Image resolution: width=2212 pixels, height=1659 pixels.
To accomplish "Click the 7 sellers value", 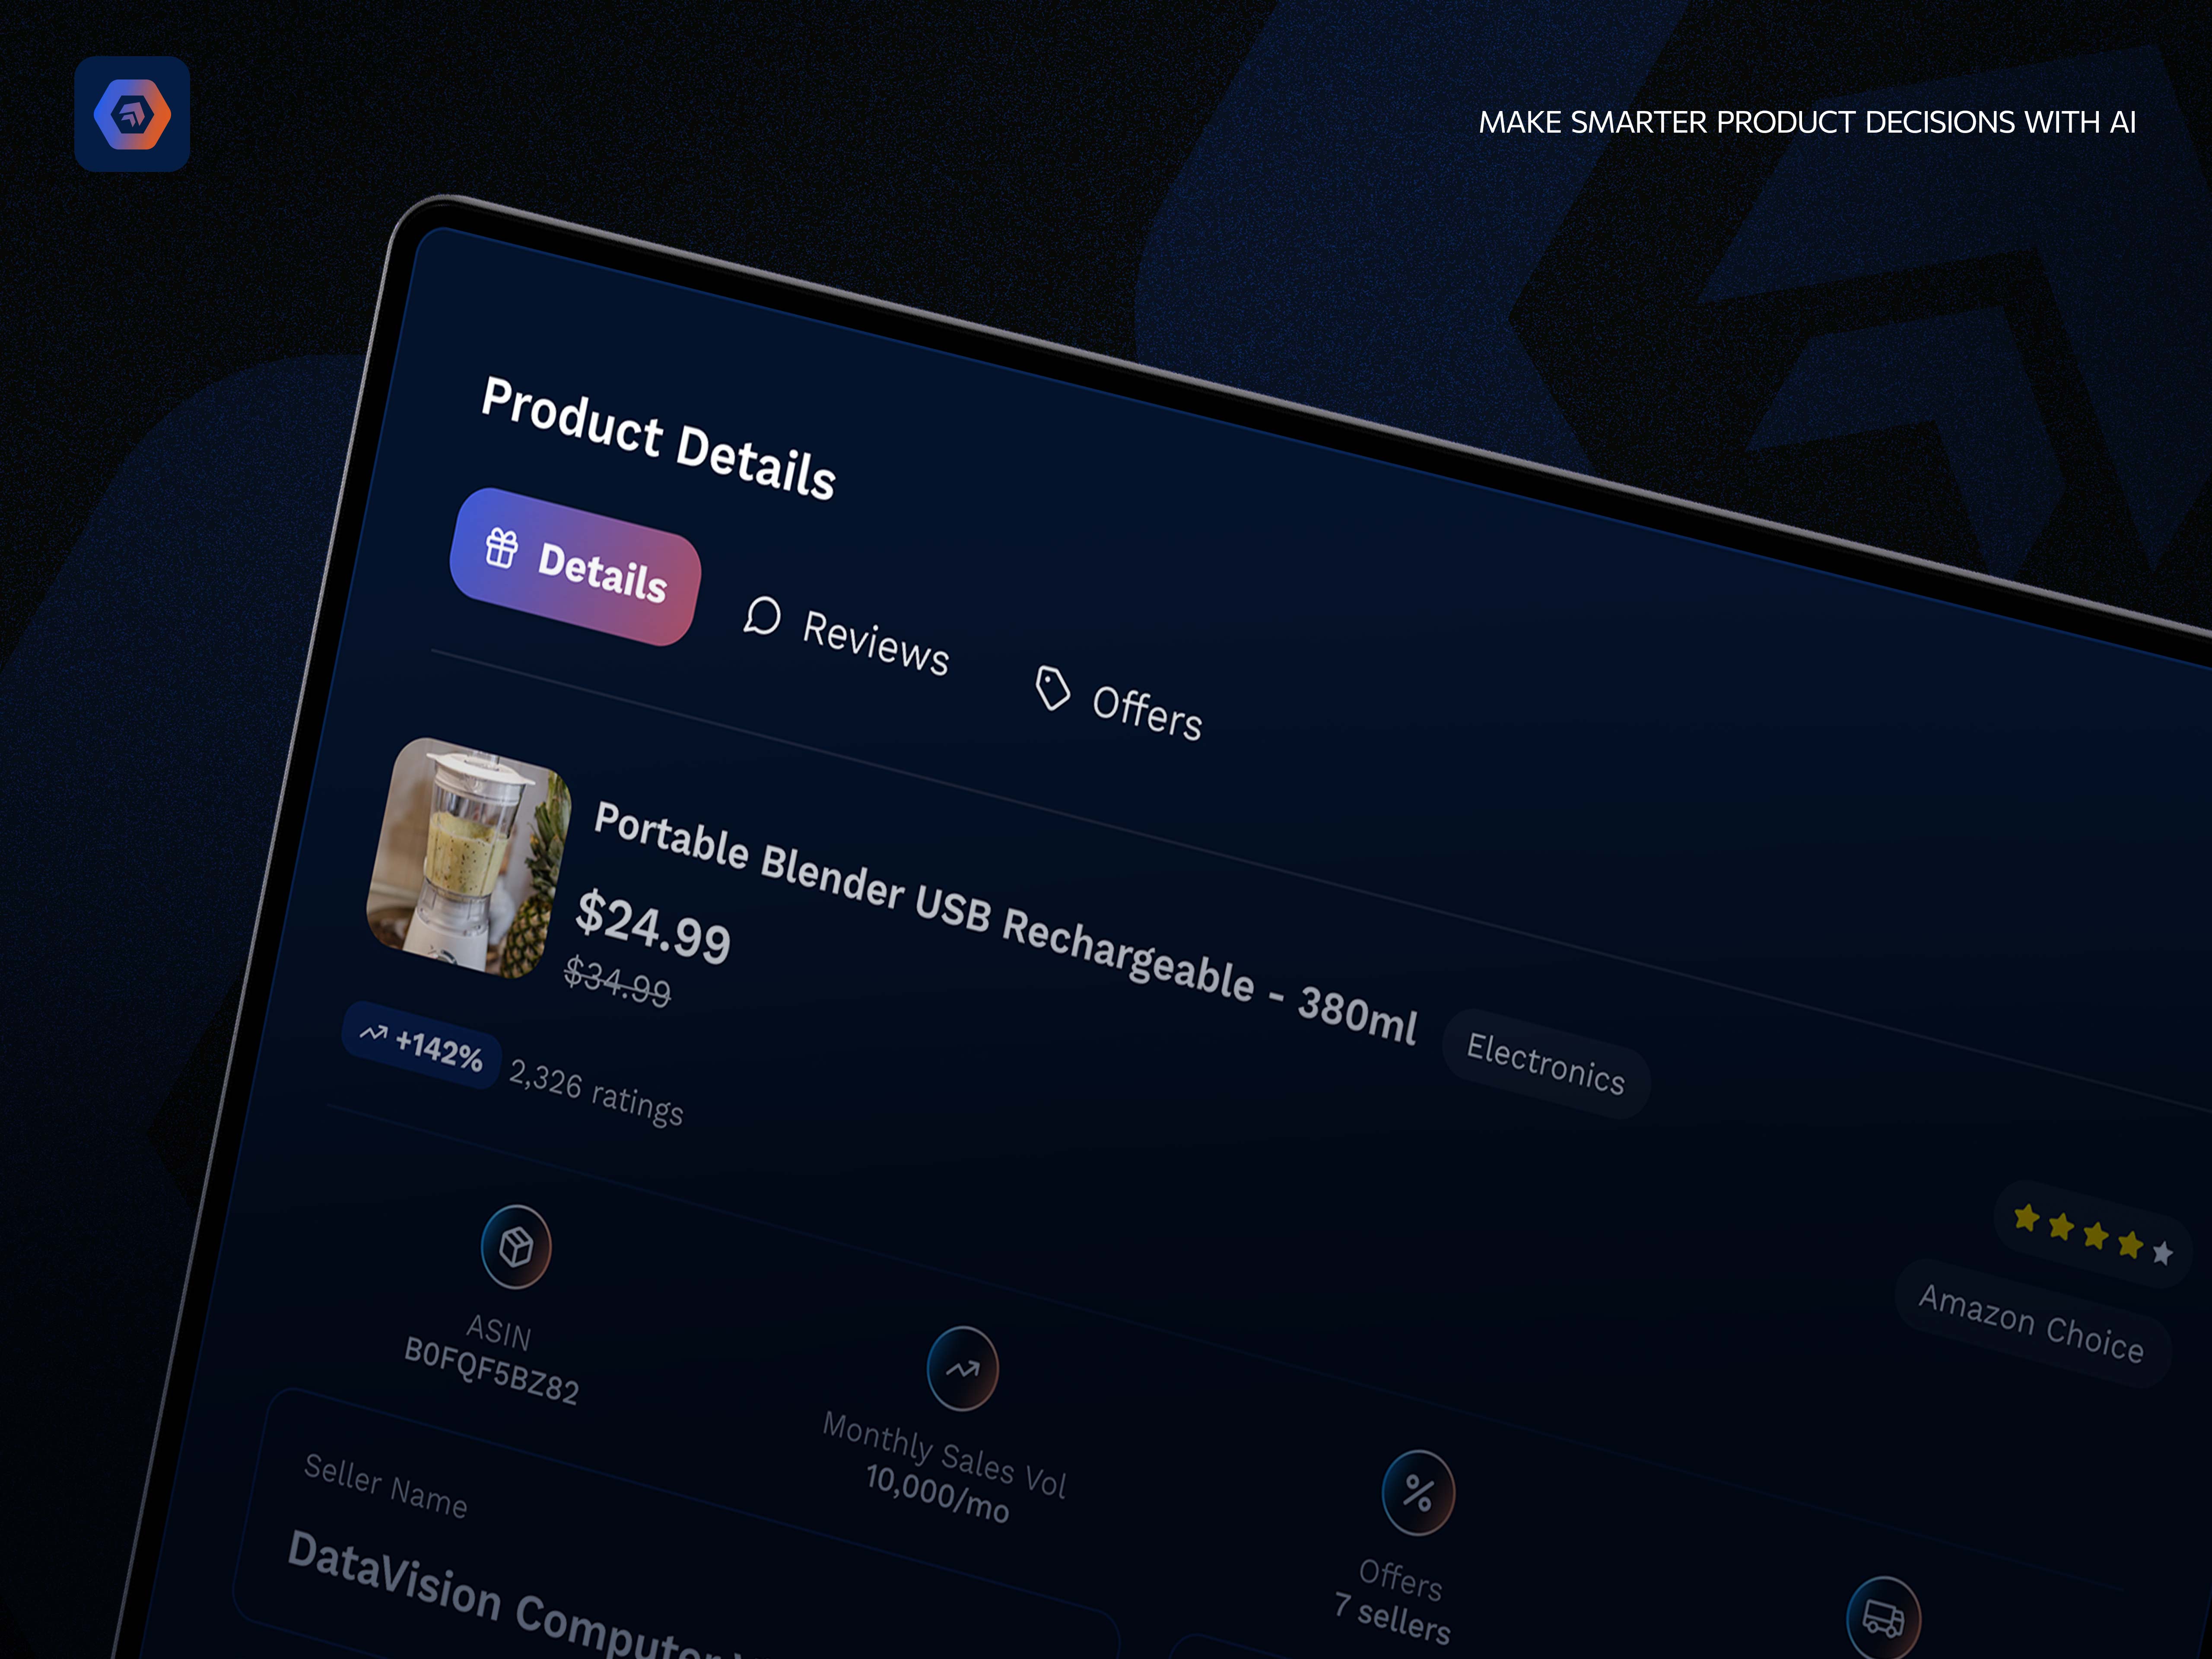I will click(x=1392, y=1618).
